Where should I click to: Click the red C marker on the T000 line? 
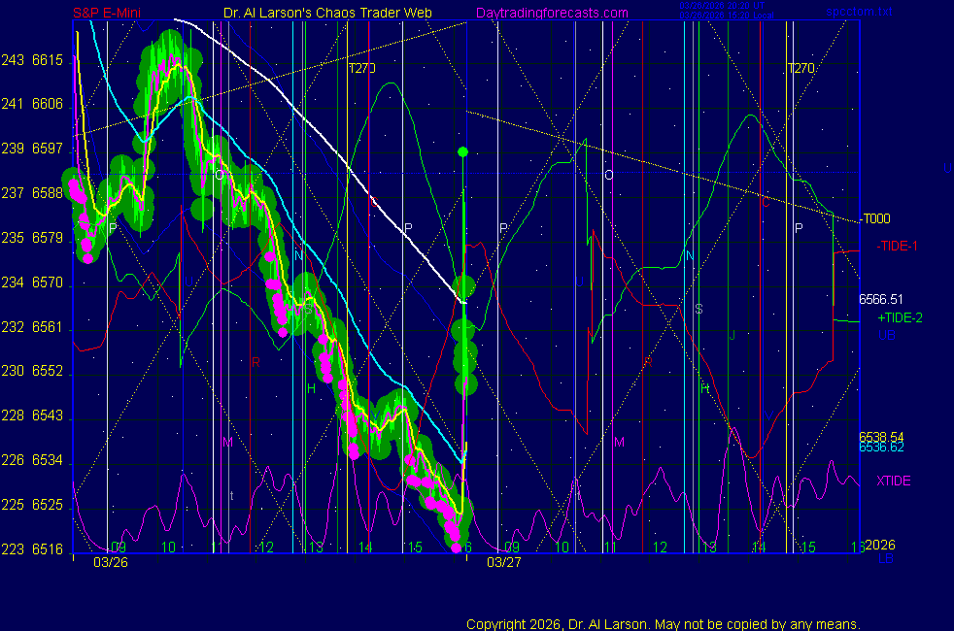pos(766,203)
